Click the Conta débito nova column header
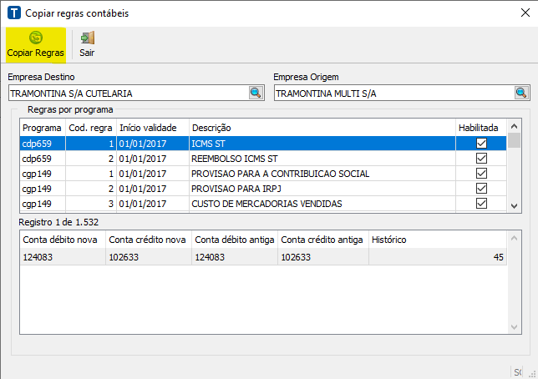Screen dimensions: 538x379 coord(63,240)
